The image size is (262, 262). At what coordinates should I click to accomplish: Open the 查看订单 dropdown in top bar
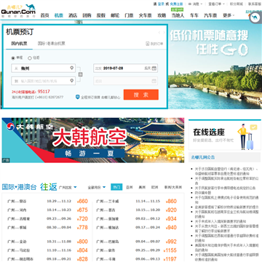pyautogui.click(x=216, y=4)
